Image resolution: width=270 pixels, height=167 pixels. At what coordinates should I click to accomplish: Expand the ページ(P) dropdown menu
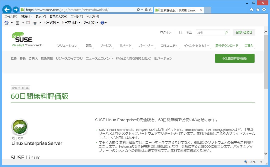51,23
